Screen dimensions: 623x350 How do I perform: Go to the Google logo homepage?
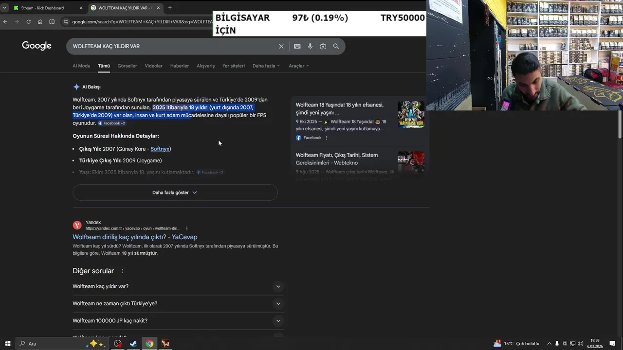tap(37, 46)
